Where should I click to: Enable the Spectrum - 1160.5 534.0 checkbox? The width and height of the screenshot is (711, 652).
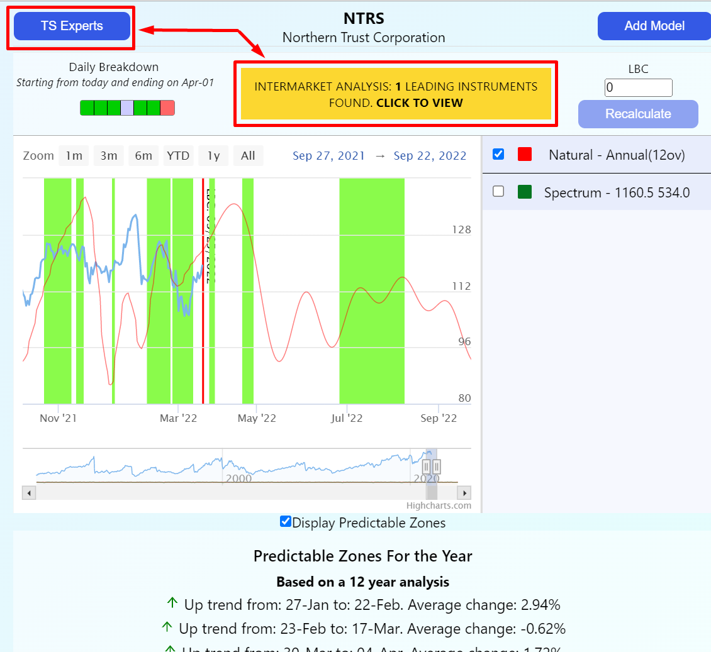[498, 192]
